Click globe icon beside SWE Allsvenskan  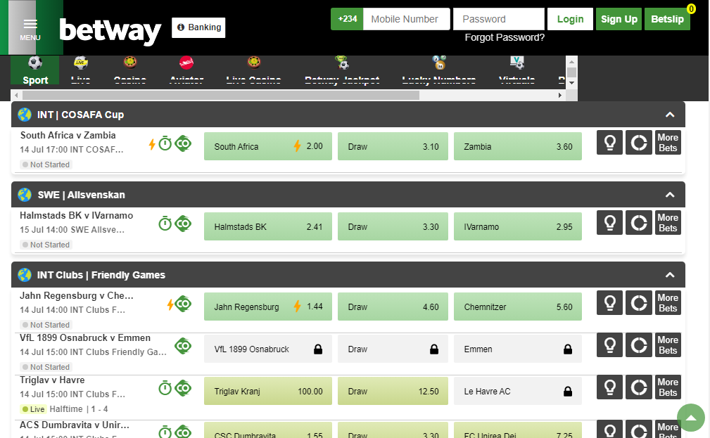[x=25, y=195]
